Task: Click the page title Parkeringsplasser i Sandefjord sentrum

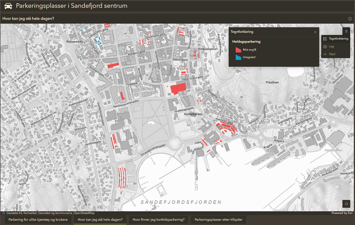Action: tap(72, 6)
